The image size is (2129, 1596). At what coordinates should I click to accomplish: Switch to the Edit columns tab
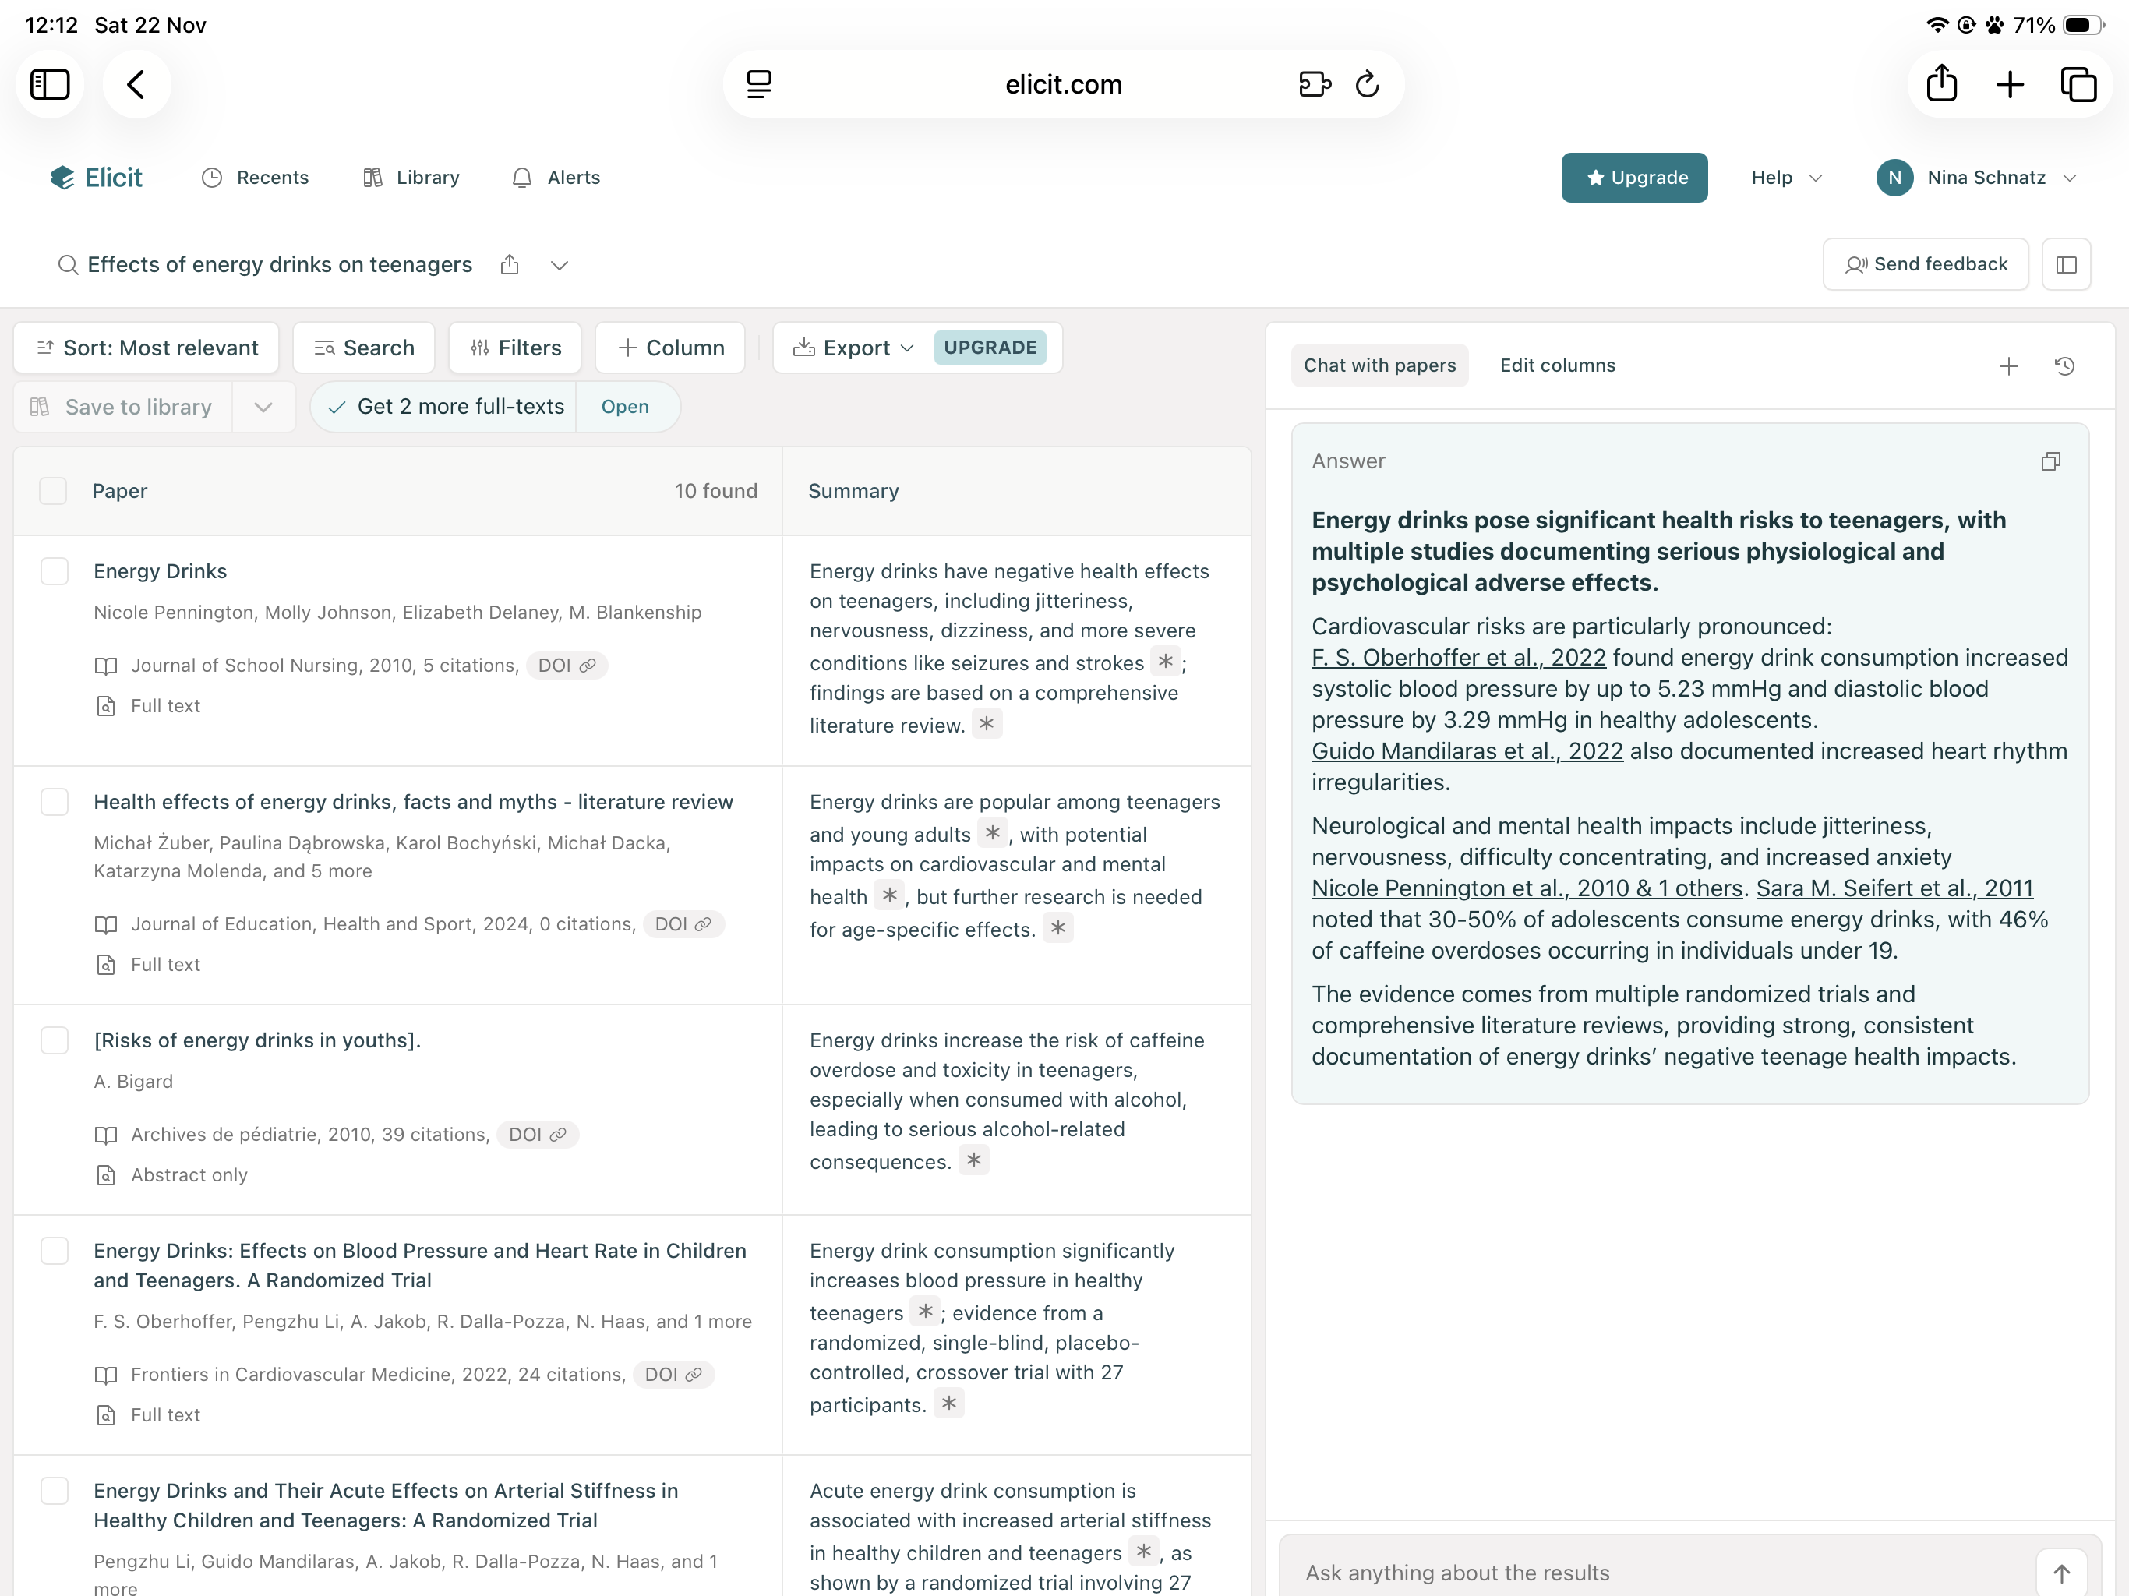(1556, 365)
